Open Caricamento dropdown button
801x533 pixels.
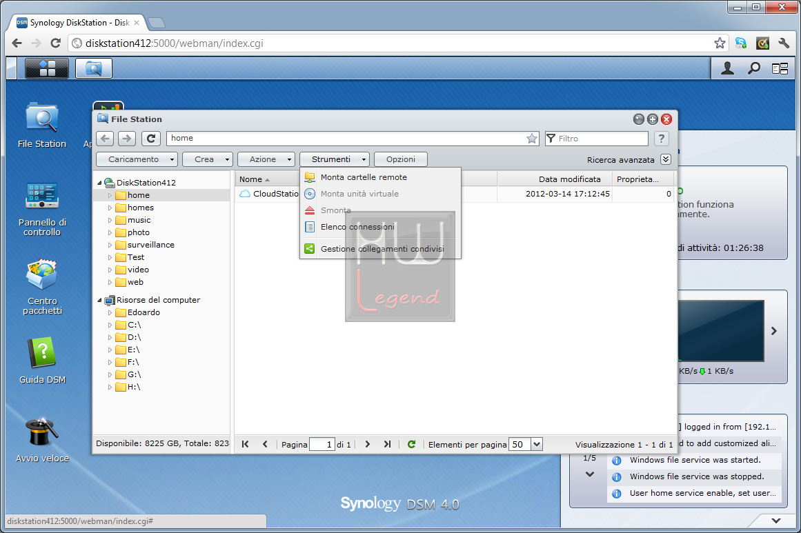pos(137,159)
